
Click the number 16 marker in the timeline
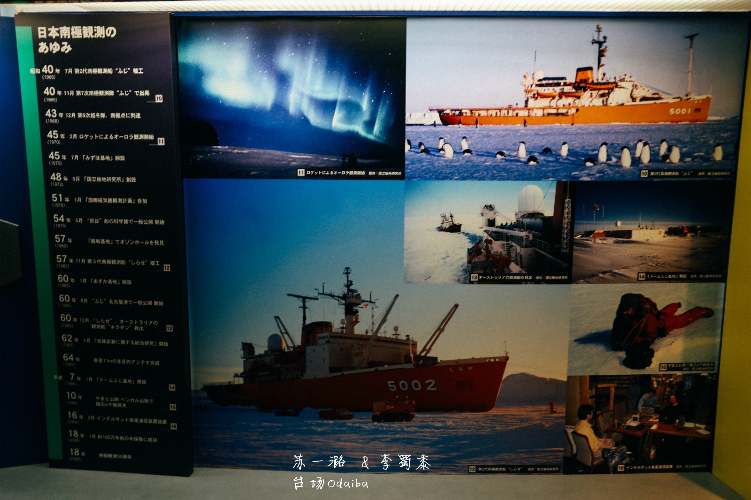click(174, 426)
